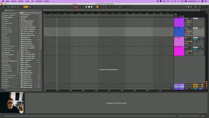Expand the EQ Eight device in browser
The height and width of the screenshot is (118, 209).
click(x=20, y=17)
